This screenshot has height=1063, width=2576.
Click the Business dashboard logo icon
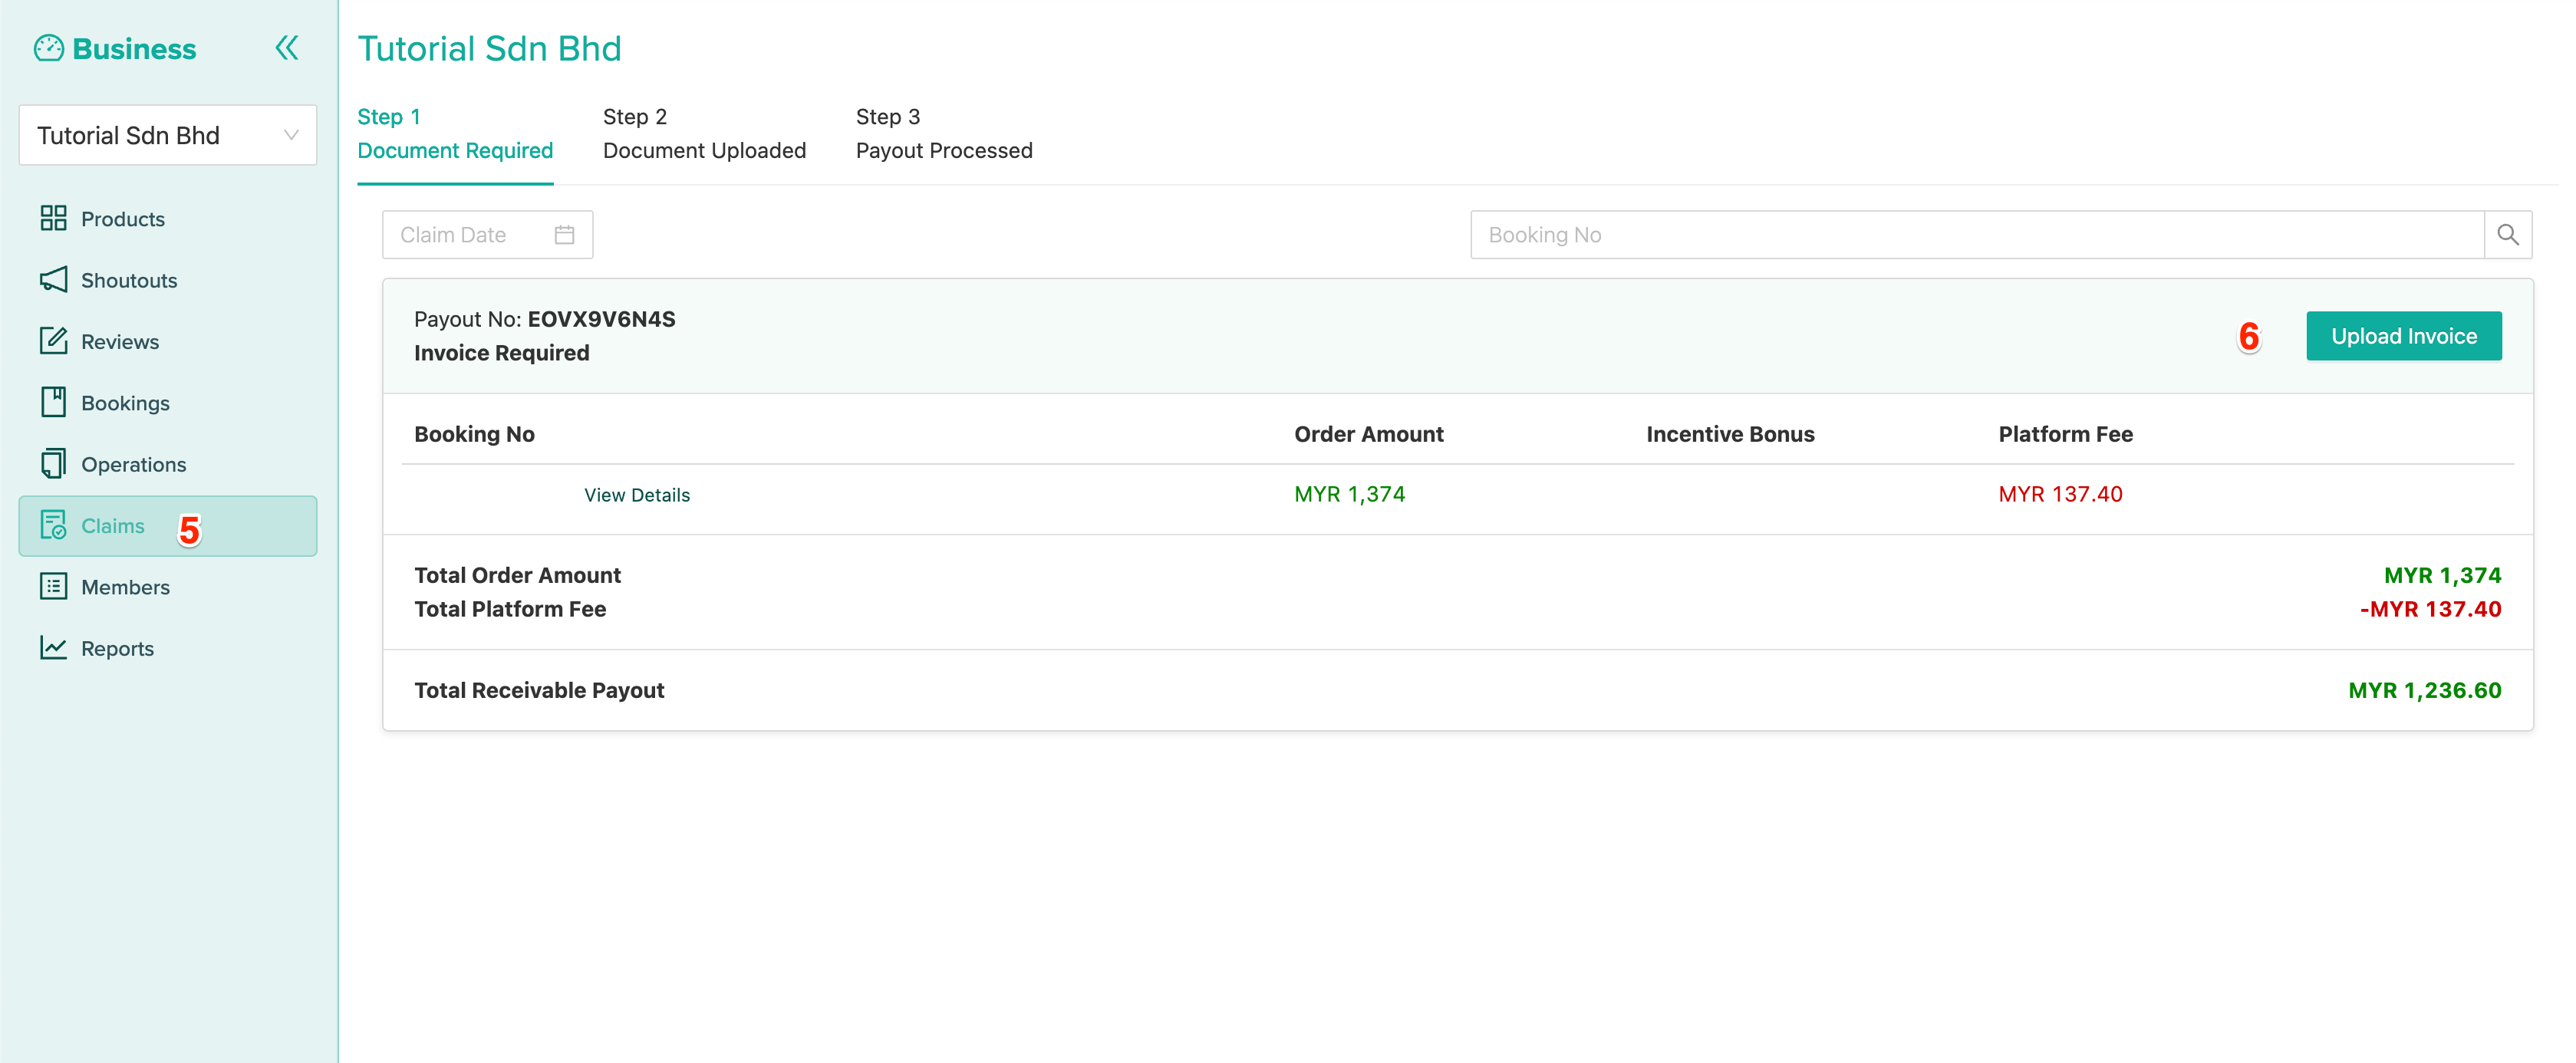pyautogui.click(x=48, y=48)
